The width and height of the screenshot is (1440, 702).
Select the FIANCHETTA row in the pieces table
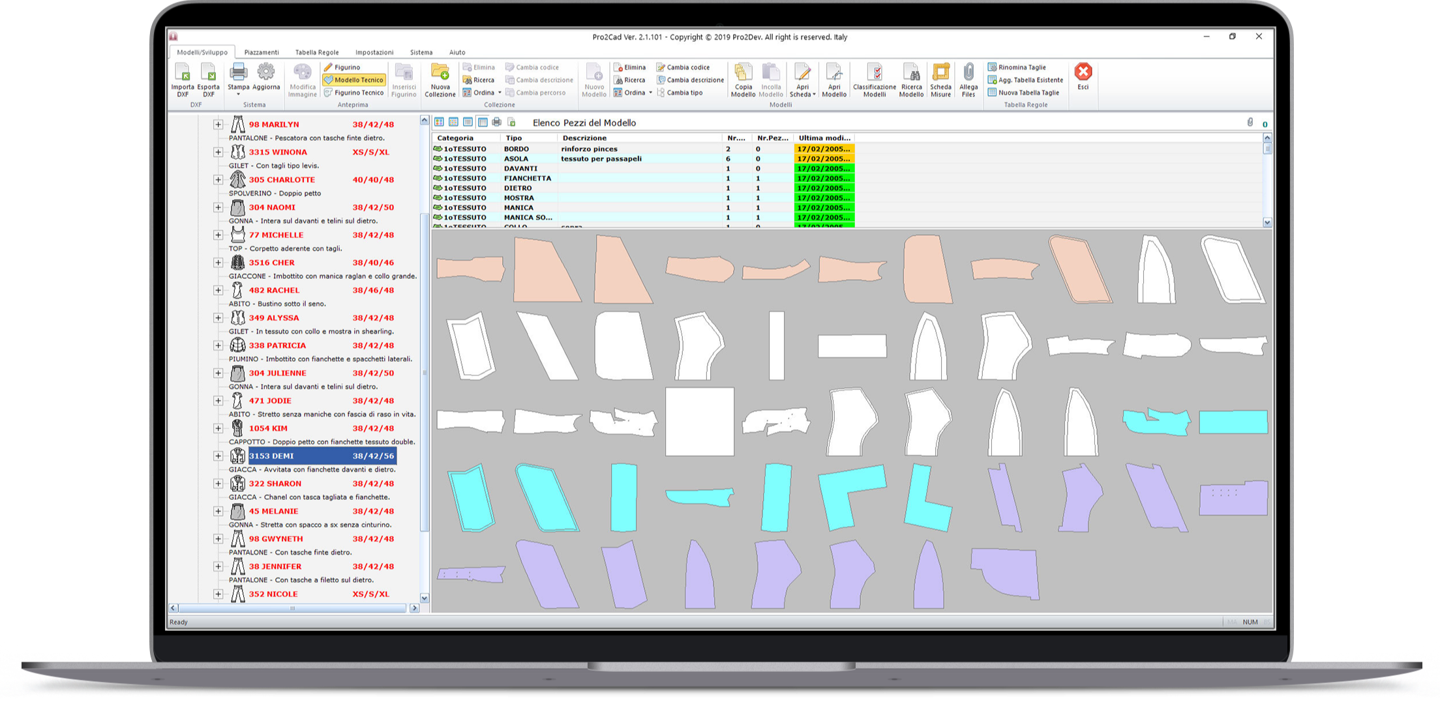[643, 178]
